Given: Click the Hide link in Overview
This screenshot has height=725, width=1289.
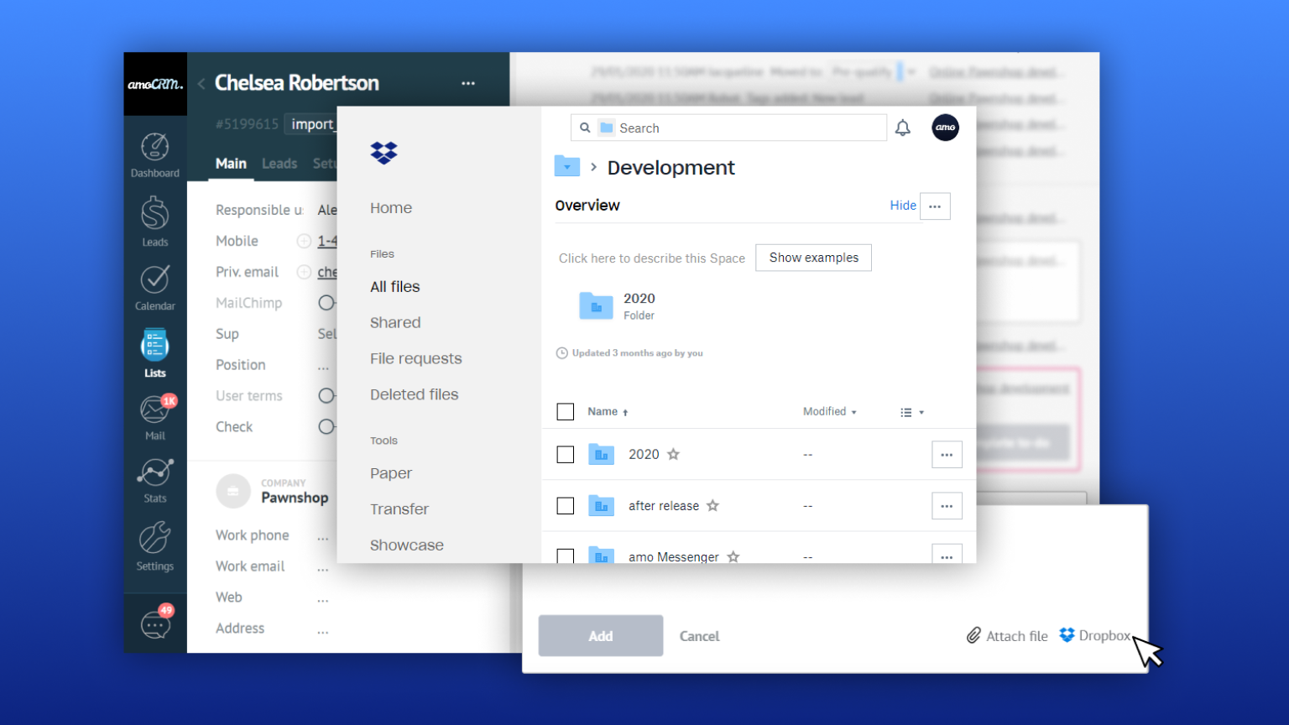Looking at the screenshot, I should [902, 206].
